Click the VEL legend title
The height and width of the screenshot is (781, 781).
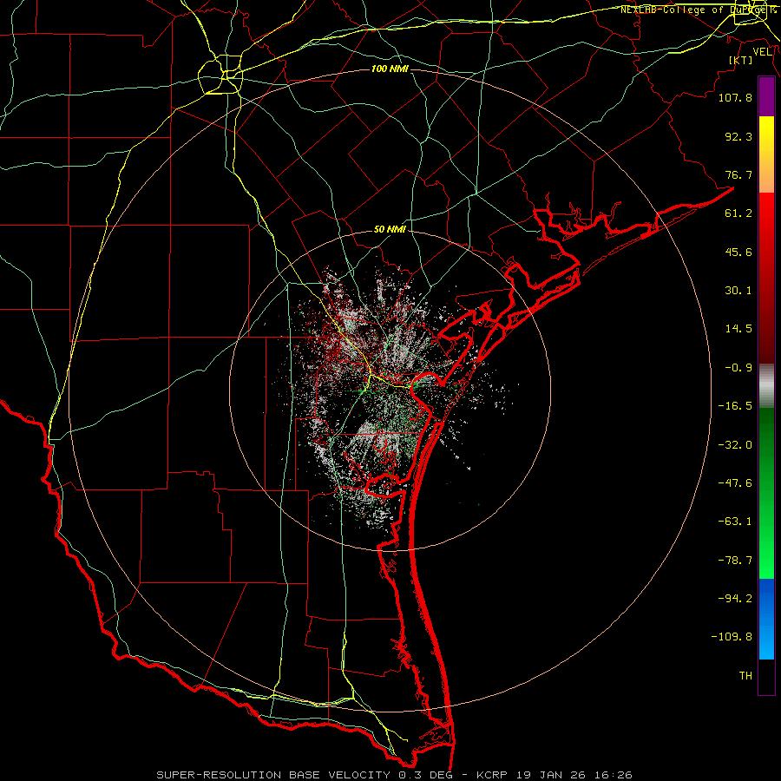(762, 52)
